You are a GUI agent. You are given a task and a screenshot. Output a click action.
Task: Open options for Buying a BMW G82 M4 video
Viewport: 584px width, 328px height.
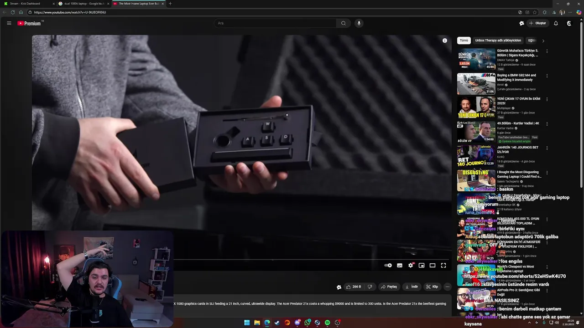547,76
